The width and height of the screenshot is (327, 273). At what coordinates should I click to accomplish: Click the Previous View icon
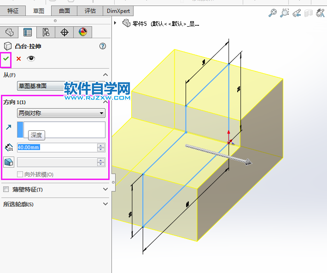pos(297,13)
